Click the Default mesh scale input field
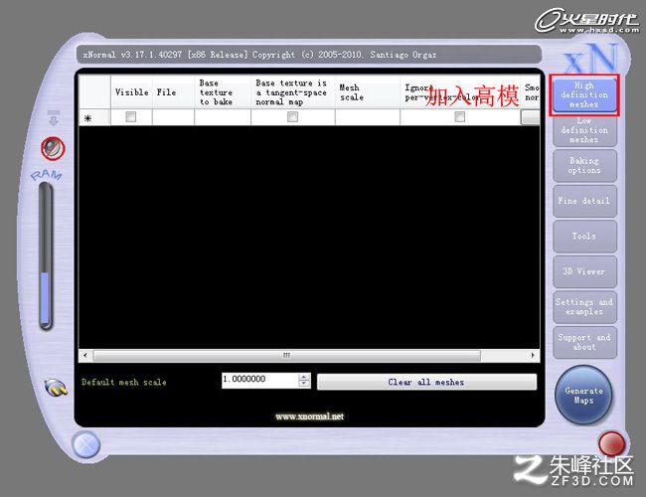646x497 pixels. (259, 380)
